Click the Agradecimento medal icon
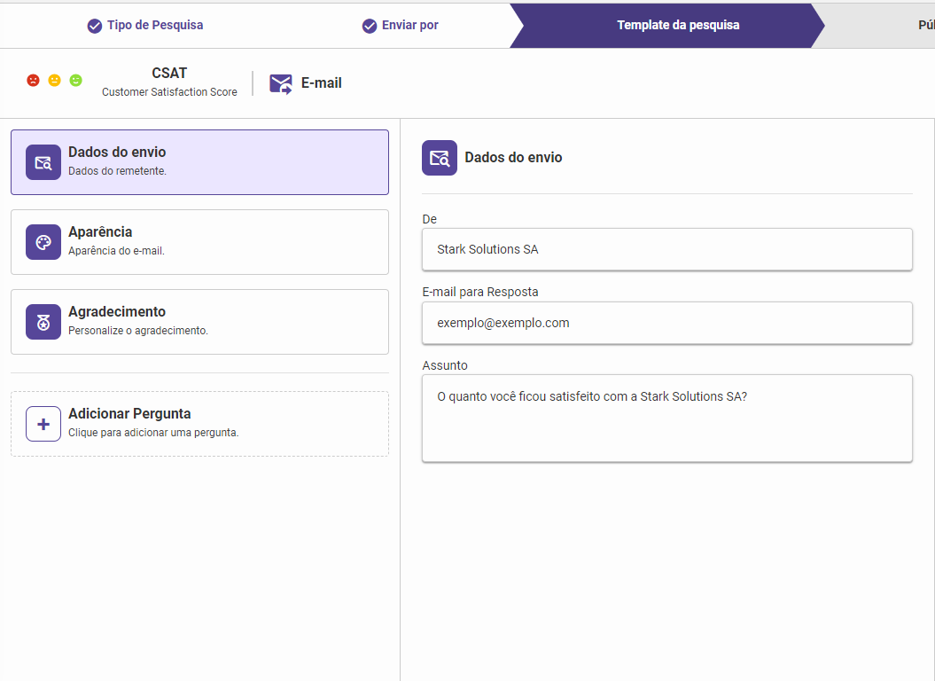The image size is (935, 681). tap(43, 322)
